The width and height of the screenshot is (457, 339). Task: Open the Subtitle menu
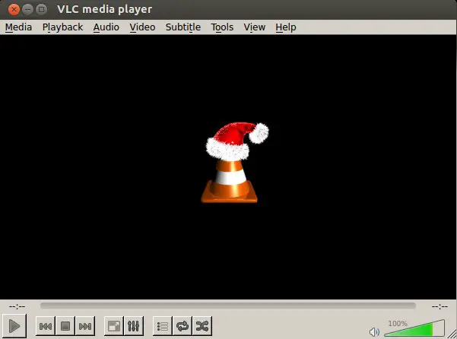pos(183,27)
